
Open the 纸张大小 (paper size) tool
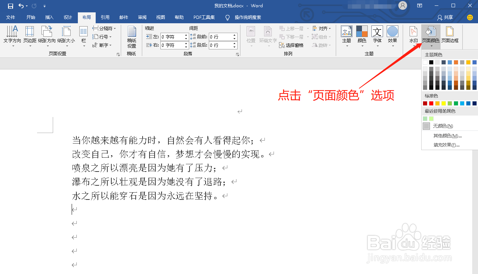(66, 35)
